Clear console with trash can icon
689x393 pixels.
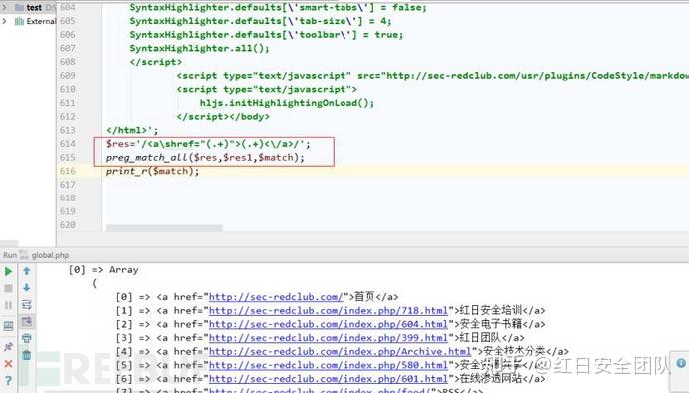[x=26, y=355]
